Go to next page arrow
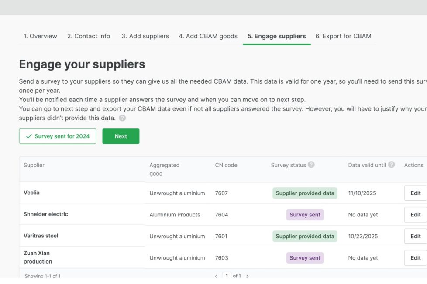This screenshot has height=284, width=427. (248, 276)
